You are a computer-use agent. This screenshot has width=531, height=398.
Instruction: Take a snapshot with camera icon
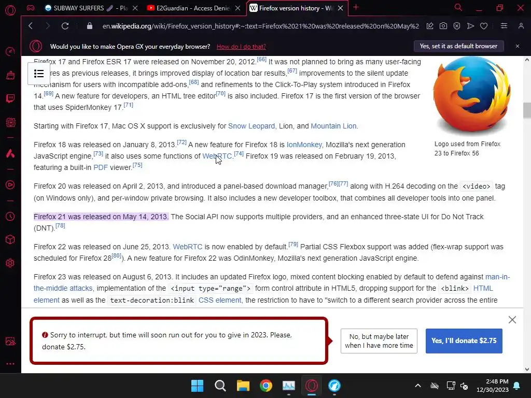(x=443, y=26)
